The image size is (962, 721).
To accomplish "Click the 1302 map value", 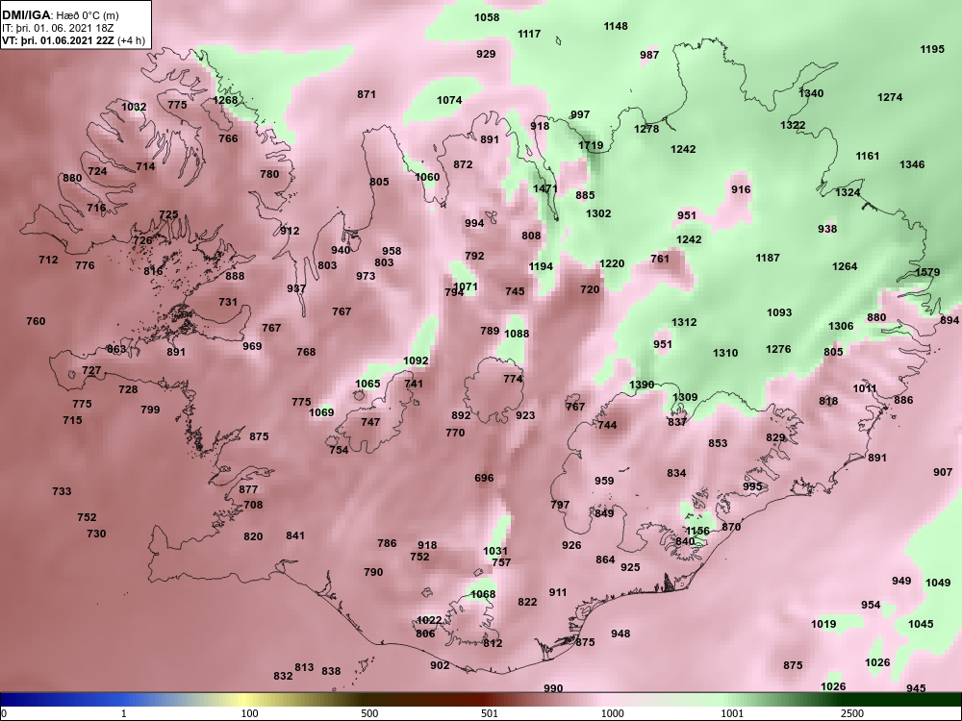I will [x=598, y=213].
